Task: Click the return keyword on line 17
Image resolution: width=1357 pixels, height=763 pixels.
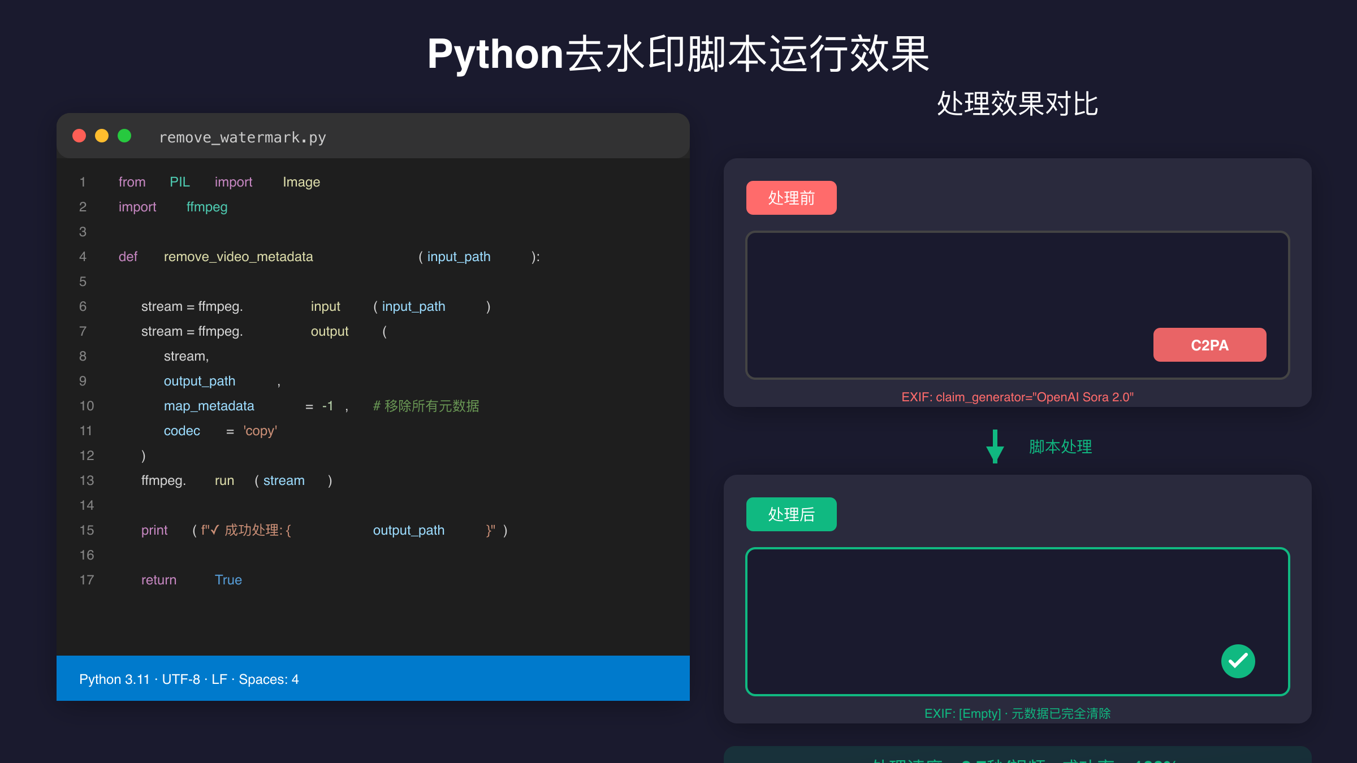Action: 159,580
